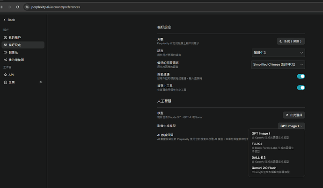
Task: Click the moon icon in appearance button
Action: [280, 41]
